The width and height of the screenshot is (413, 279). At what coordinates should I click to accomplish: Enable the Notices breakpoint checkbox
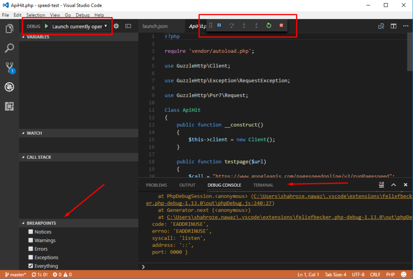[31, 232]
